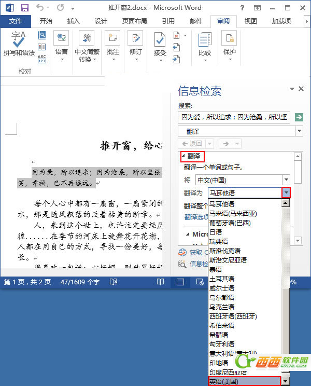311x386 pixels.
Task: Click the search text input field
Action: click(234, 117)
